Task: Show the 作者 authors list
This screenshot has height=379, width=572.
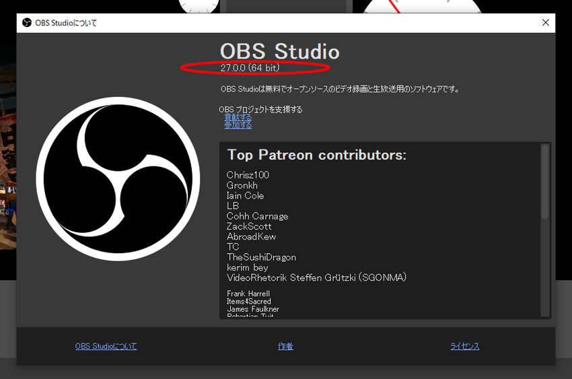Action: 285,346
